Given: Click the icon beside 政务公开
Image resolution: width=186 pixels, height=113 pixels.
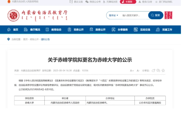Looking at the screenshot, I should pyautogui.click(x=91, y=29).
